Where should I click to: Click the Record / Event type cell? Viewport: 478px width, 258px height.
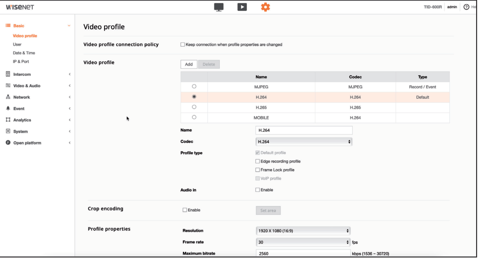423,87
